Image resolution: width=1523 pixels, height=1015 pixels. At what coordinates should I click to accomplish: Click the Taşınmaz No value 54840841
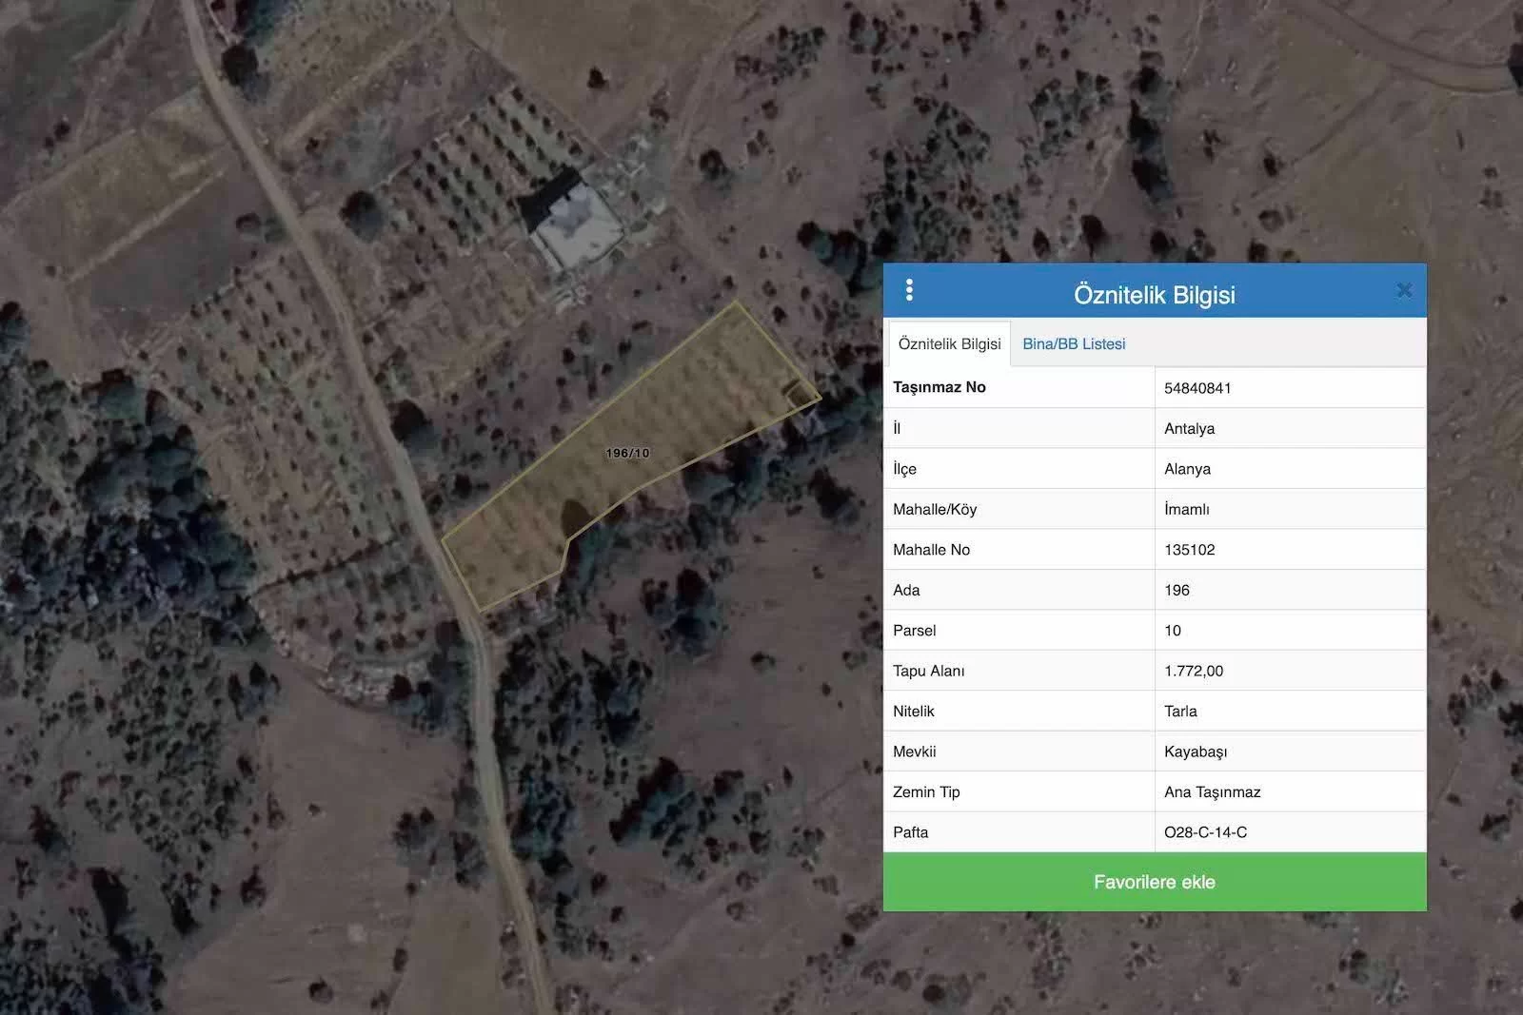pyautogui.click(x=1197, y=388)
